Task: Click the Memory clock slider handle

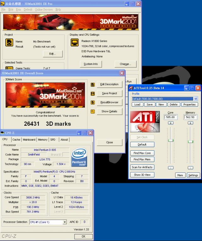Action: [190, 142]
